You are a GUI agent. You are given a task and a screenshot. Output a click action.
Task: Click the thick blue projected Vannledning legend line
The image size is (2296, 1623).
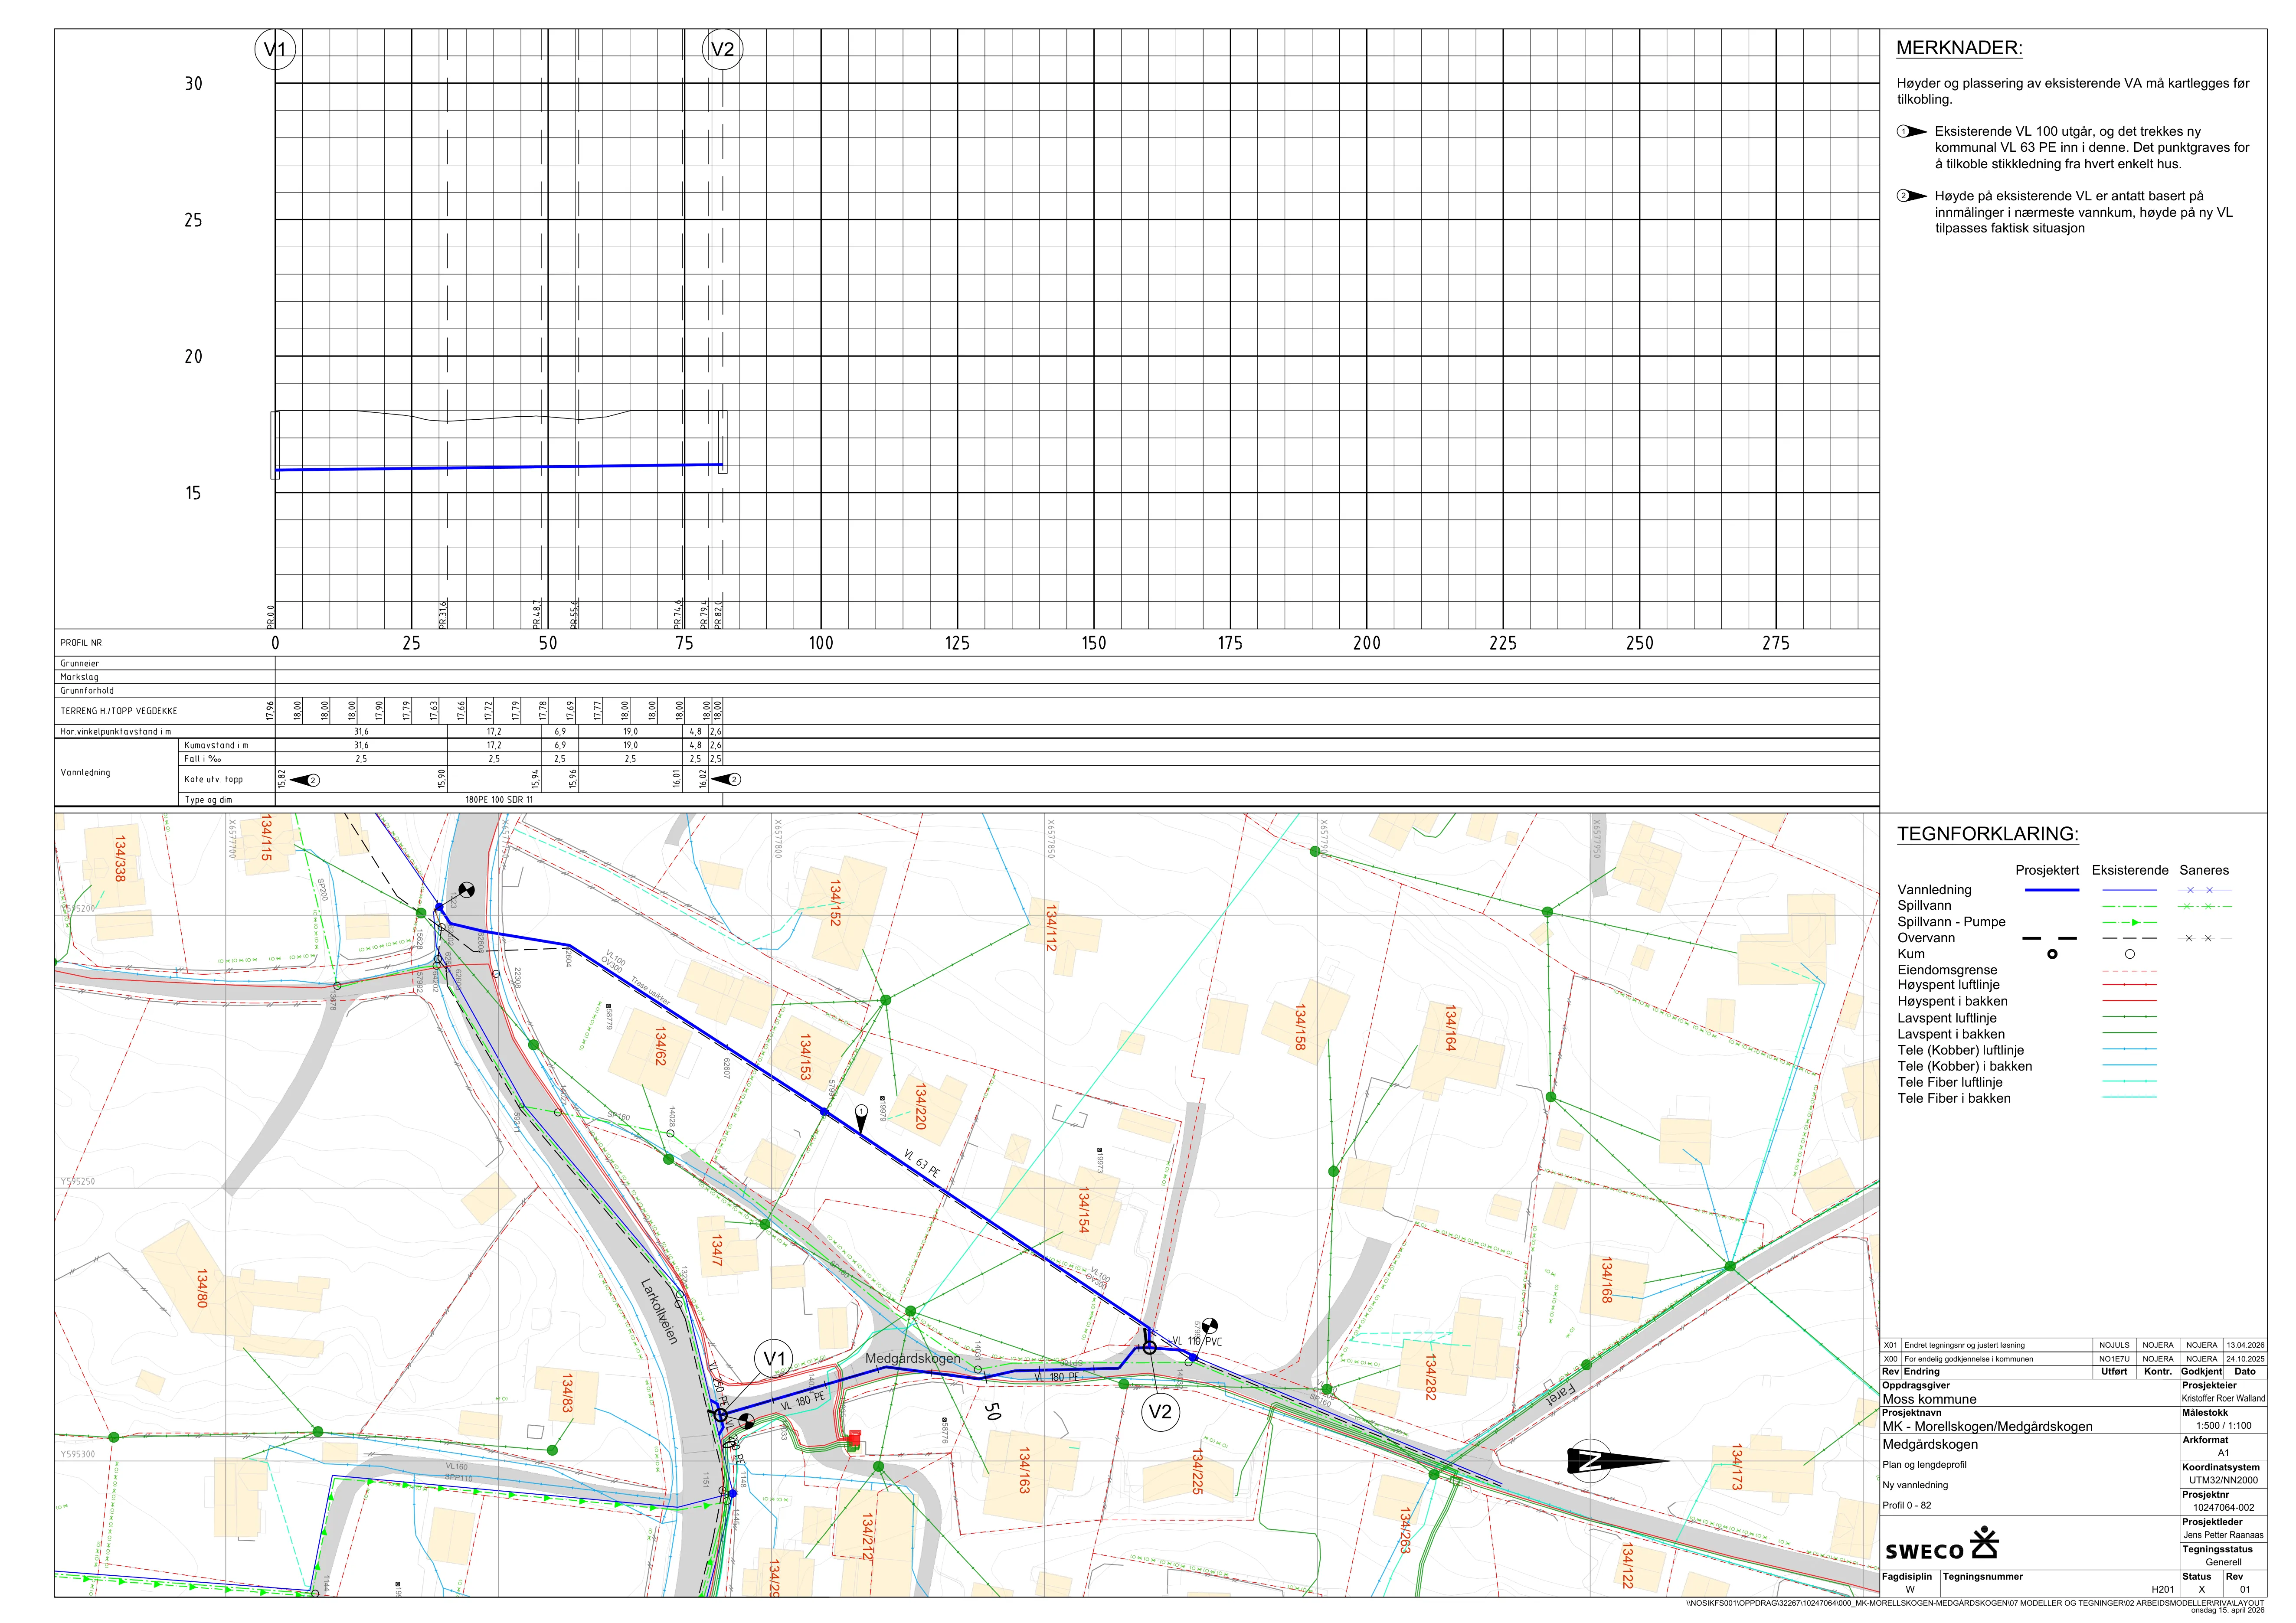click(2052, 890)
